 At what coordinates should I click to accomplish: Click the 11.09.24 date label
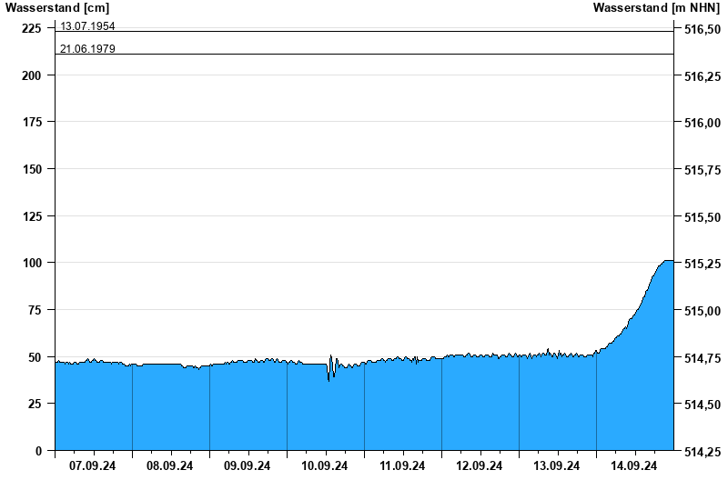pyautogui.click(x=402, y=466)
